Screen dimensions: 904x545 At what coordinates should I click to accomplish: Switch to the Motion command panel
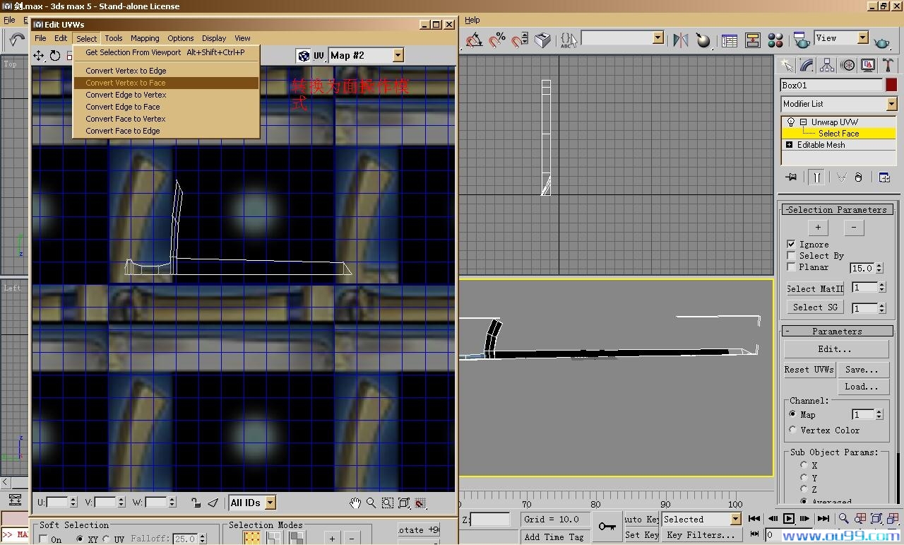click(x=847, y=65)
